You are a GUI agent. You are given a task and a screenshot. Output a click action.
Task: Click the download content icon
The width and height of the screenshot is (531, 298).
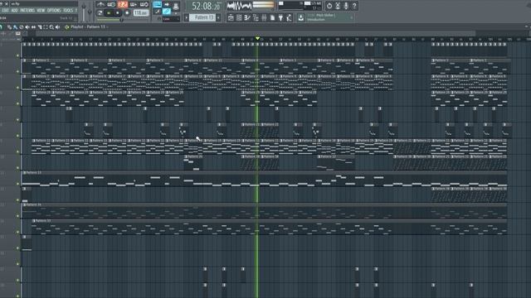coord(300,17)
